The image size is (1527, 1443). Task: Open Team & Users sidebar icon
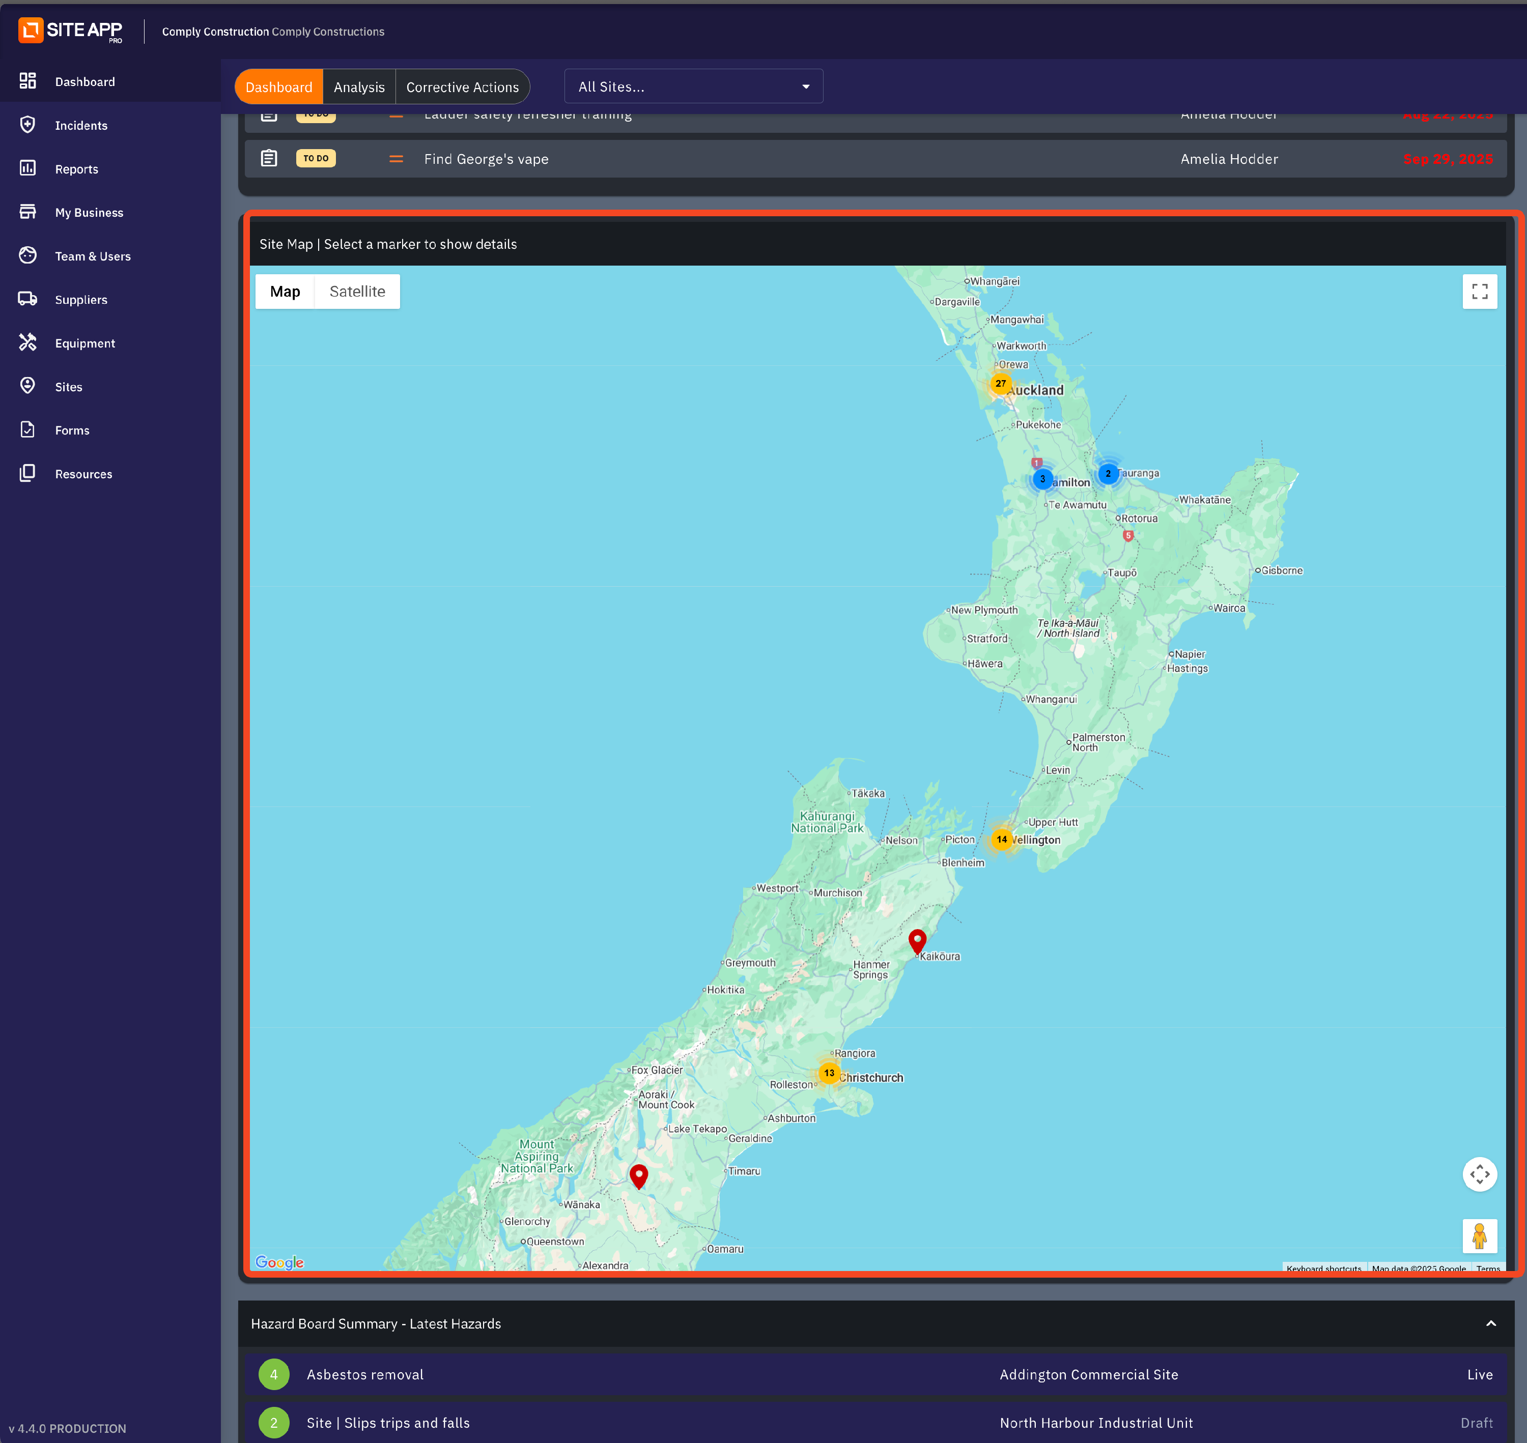[27, 255]
